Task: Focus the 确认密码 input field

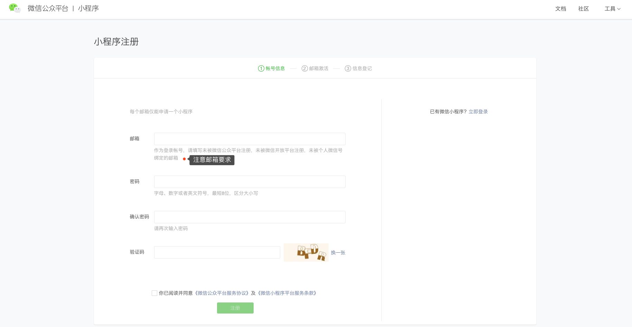Action: pos(250,217)
